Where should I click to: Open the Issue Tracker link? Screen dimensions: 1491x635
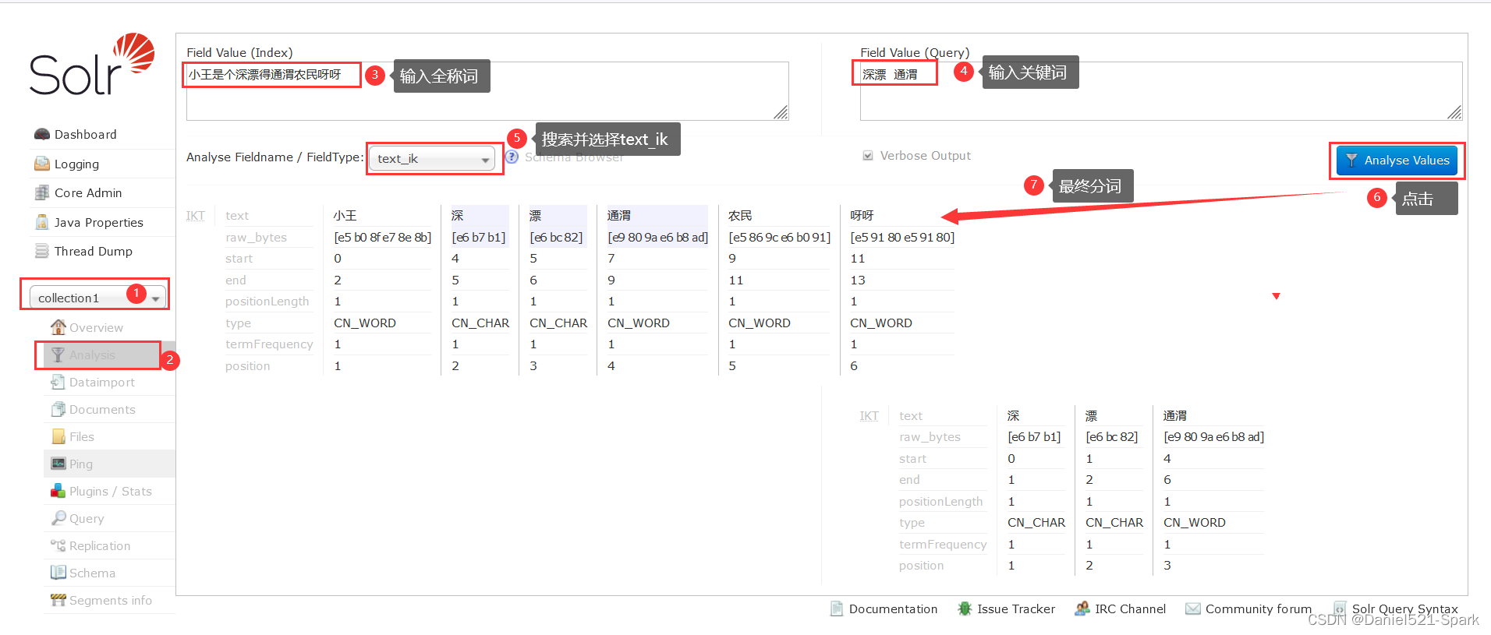pyautogui.click(x=1016, y=609)
